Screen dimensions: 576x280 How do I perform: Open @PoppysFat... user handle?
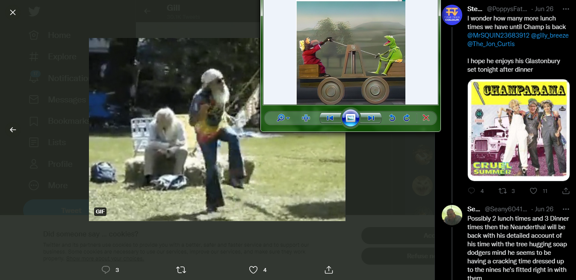506,9
